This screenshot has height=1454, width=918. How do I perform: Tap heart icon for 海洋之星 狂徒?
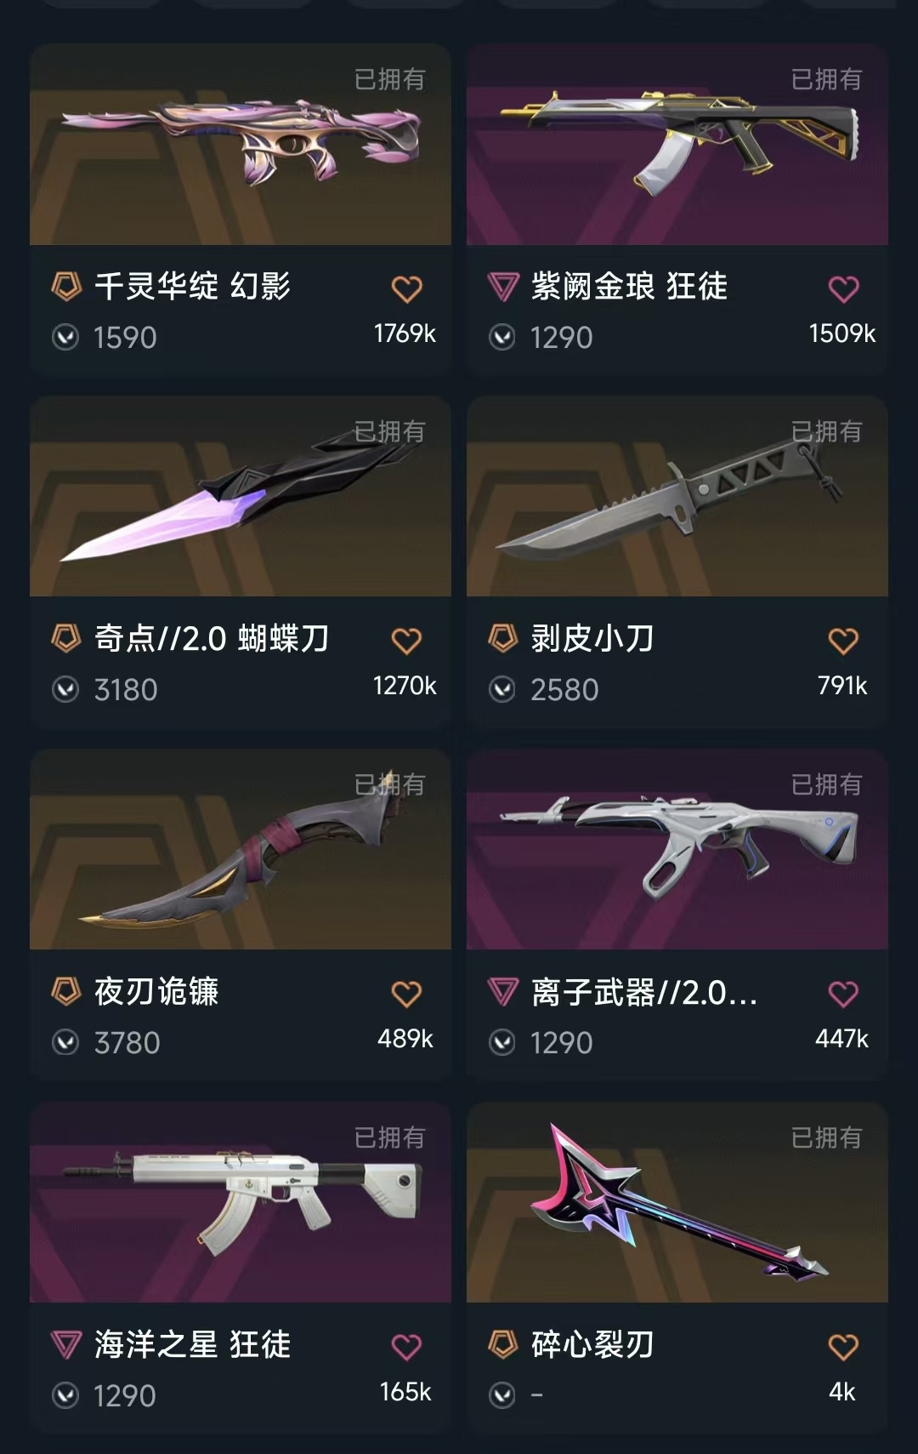point(406,1347)
